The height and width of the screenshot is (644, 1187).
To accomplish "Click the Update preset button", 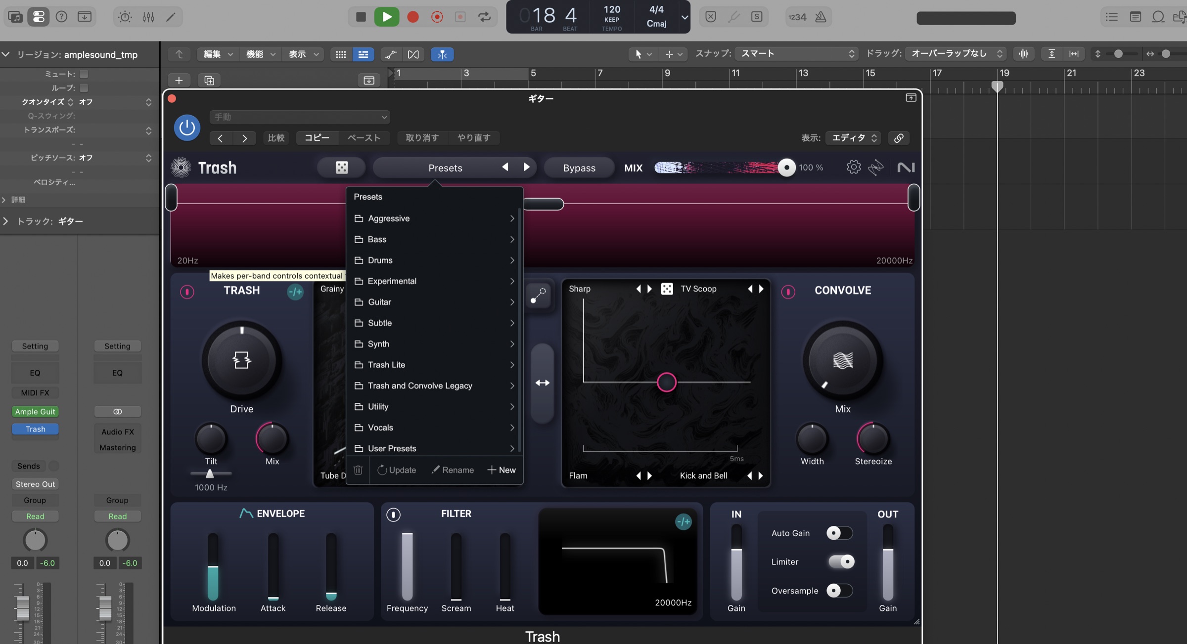I will pyautogui.click(x=397, y=470).
